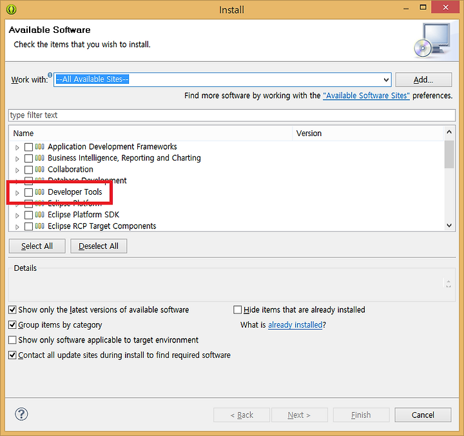Check the Eclipse RCP Target Components checkbox
Screen dimensions: 464x436
coord(28,226)
